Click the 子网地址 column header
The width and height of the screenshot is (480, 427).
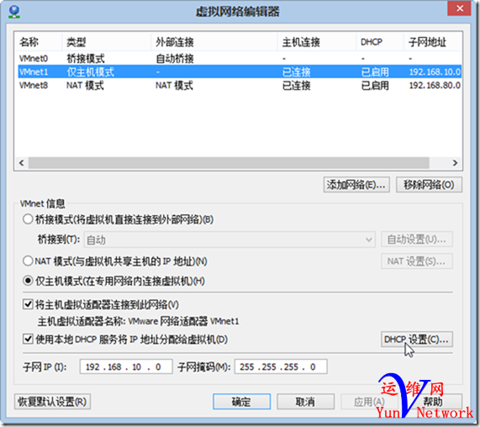(432, 42)
